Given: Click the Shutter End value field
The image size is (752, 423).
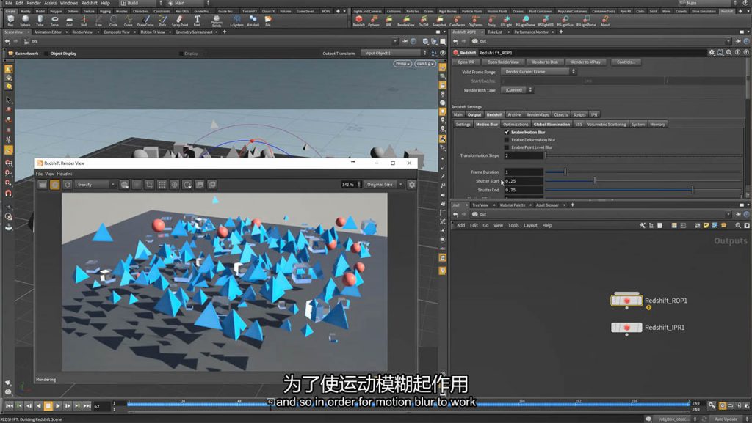Looking at the screenshot, I should click(524, 190).
